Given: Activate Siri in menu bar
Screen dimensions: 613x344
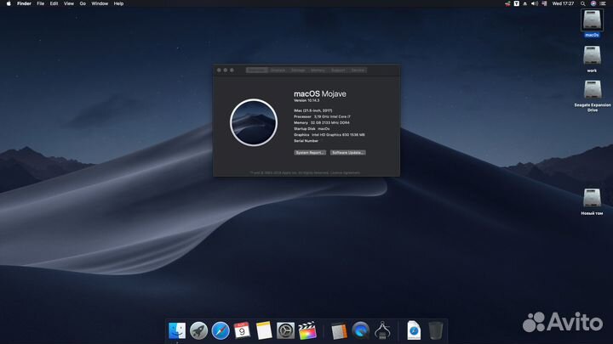Looking at the screenshot, I should pos(593,3).
